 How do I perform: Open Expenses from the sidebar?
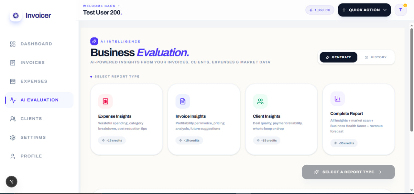click(x=39, y=81)
